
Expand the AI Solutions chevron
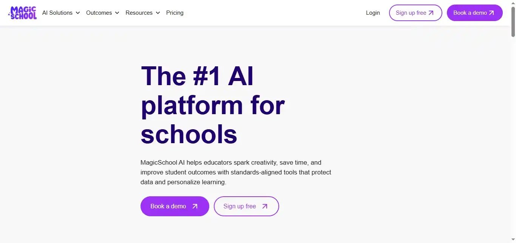(x=78, y=13)
